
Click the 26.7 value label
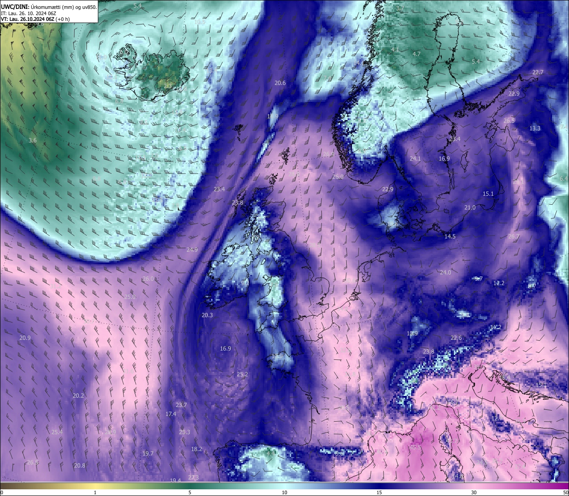pos(514,237)
